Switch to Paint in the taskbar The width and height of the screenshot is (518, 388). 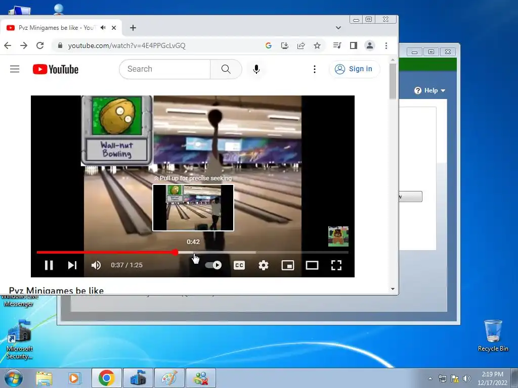point(169,378)
